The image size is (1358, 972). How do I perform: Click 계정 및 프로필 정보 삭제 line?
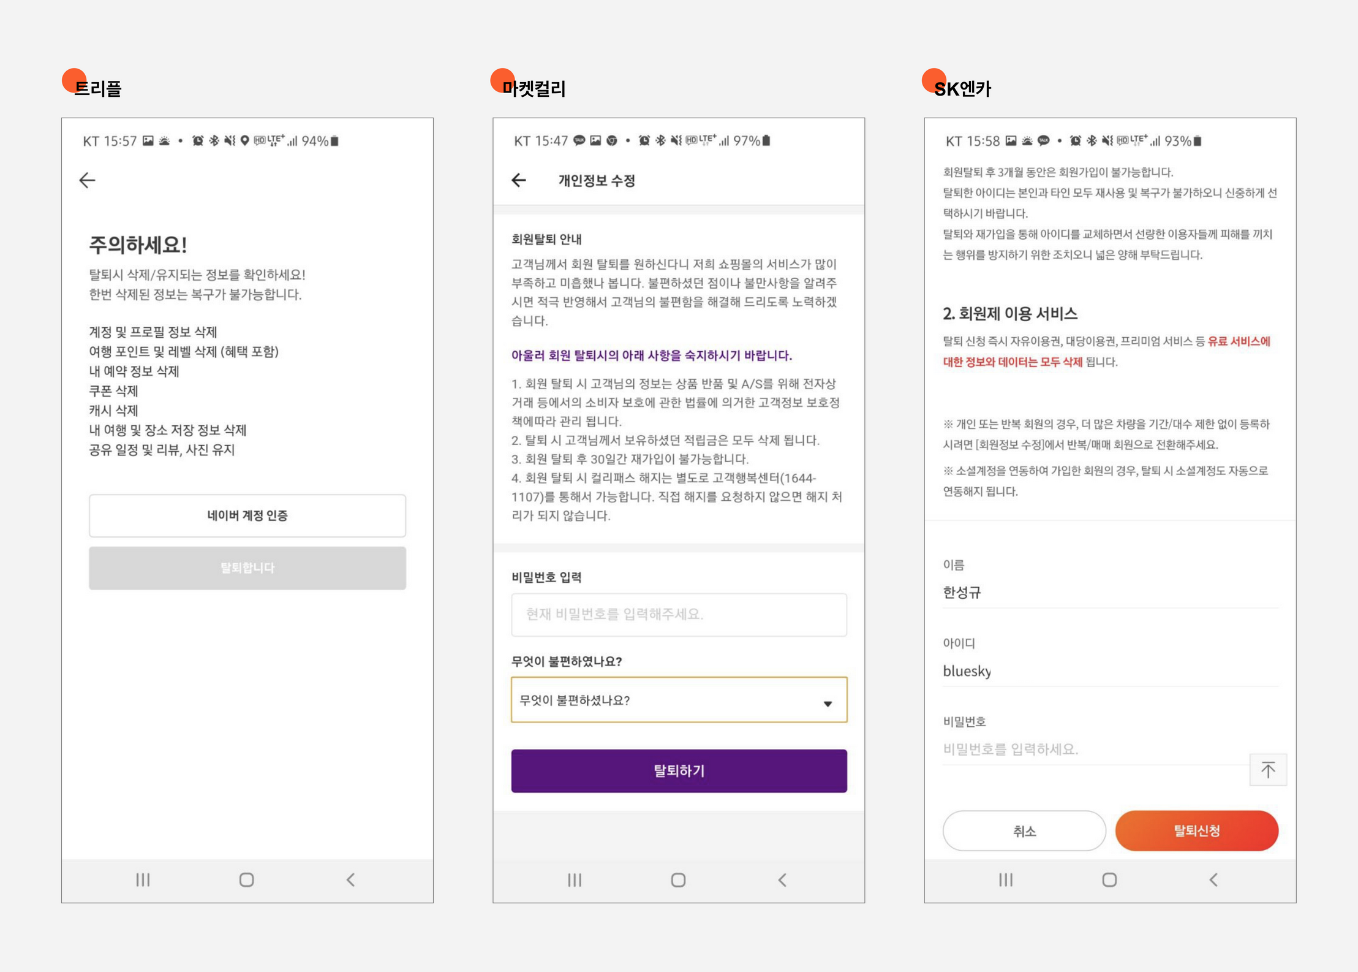(153, 332)
